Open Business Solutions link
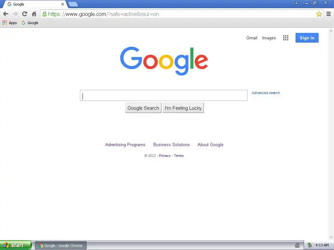The width and height of the screenshot is (334, 250). coord(172,145)
